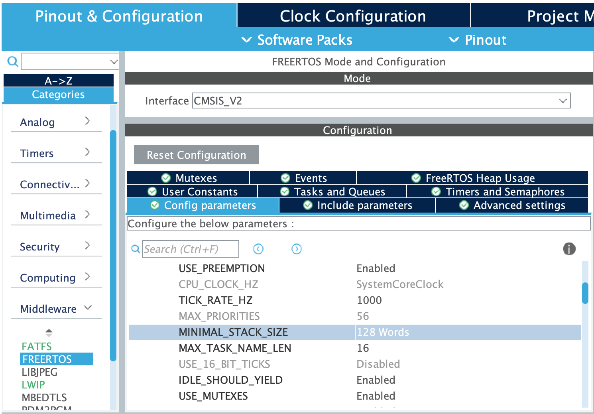Open the Events tab
This screenshot has width=594, height=414.
pos(303,178)
